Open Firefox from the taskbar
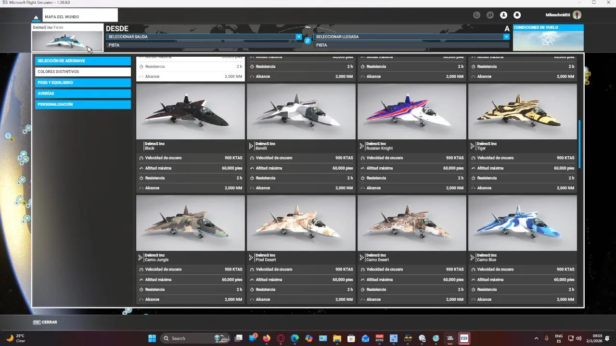This screenshot has height=346, width=616. (x=267, y=338)
